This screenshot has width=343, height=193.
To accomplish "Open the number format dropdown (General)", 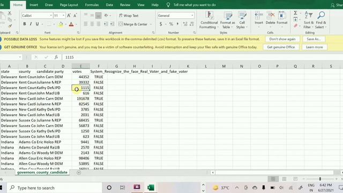I will [192, 16].
